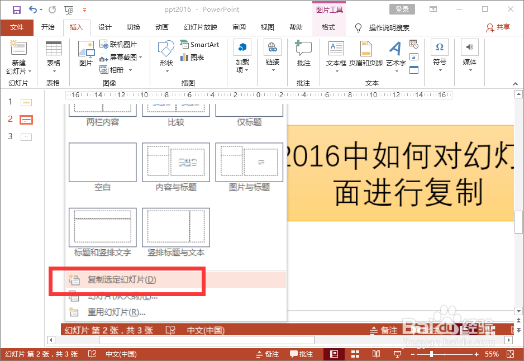Open the 审阅 tab

(x=239, y=27)
